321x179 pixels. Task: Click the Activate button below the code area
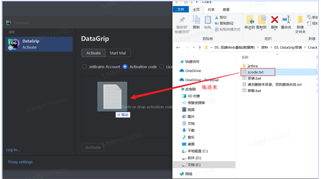pos(93,147)
